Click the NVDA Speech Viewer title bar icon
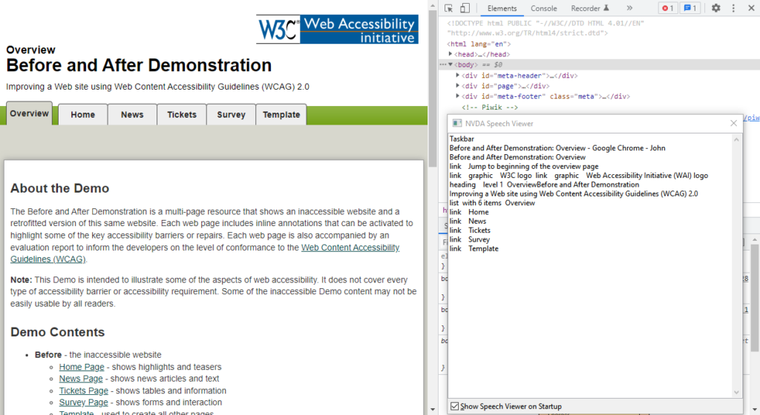Viewport: 760px width, 415px height. (x=456, y=123)
